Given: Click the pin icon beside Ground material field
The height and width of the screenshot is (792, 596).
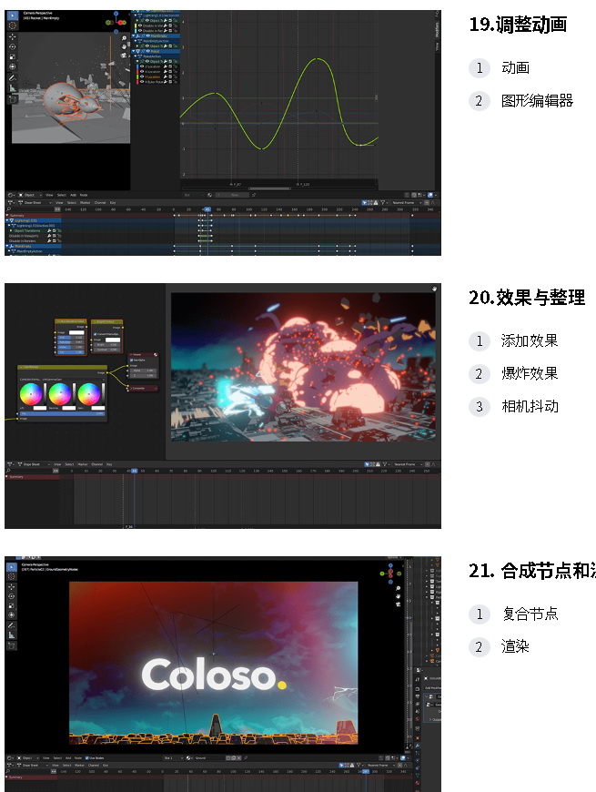Looking at the screenshot, I should pyautogui.click(x=247, y=757).
